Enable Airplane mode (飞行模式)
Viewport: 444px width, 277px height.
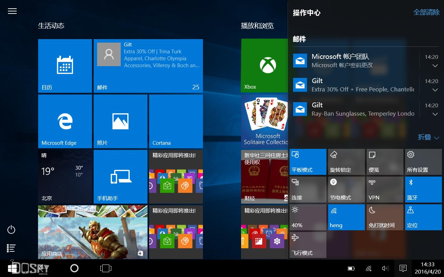[x=308, y=245]
